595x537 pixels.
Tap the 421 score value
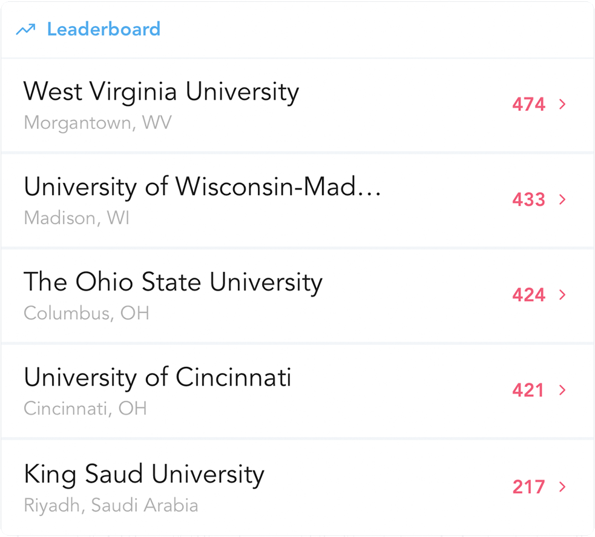528,390
